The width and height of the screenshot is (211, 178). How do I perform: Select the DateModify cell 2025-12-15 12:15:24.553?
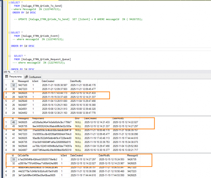(112, 159)
